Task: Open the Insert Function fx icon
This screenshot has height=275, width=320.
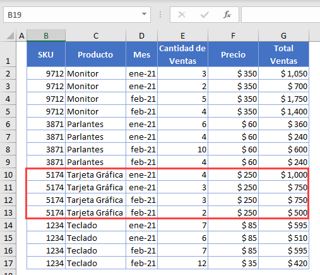Action: pos(227,15)
